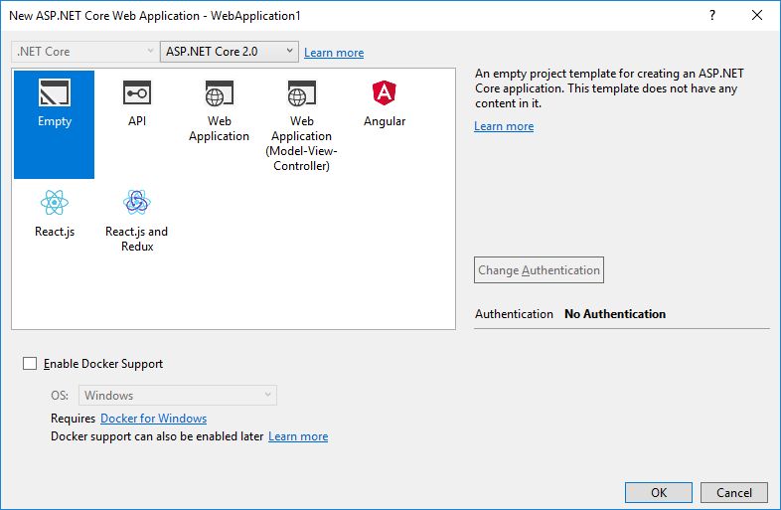Open the .NET Core framework dropdown
This screenshot has width=781, height=510.
point(84,52)
